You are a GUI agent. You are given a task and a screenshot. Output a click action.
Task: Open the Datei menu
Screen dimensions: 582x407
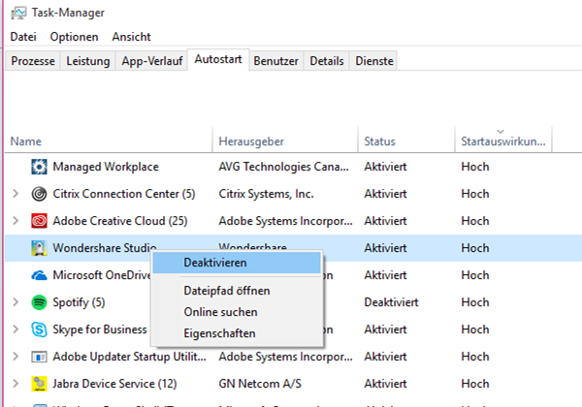[x=23, y=37]
